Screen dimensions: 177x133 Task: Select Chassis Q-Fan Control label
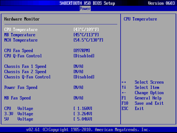27,77
